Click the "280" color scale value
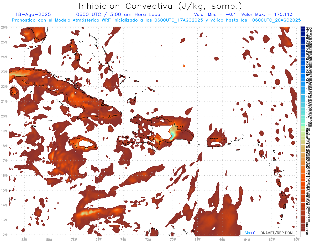 (x=309, y=47)
